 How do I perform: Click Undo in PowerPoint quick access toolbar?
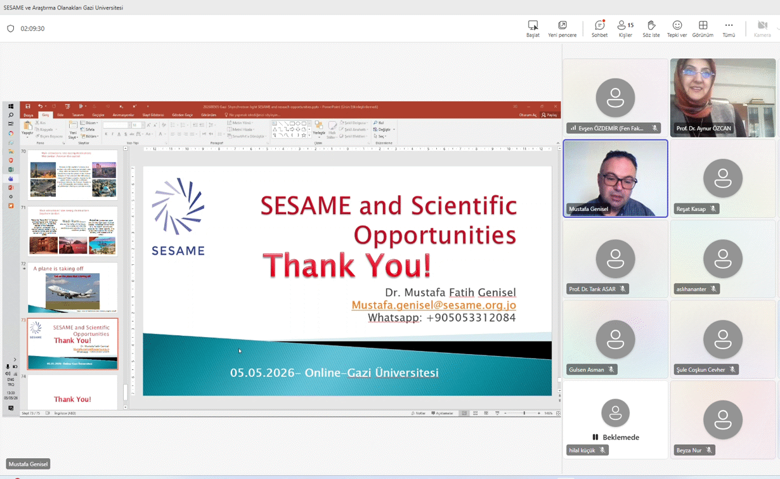[x=40, y=106]
